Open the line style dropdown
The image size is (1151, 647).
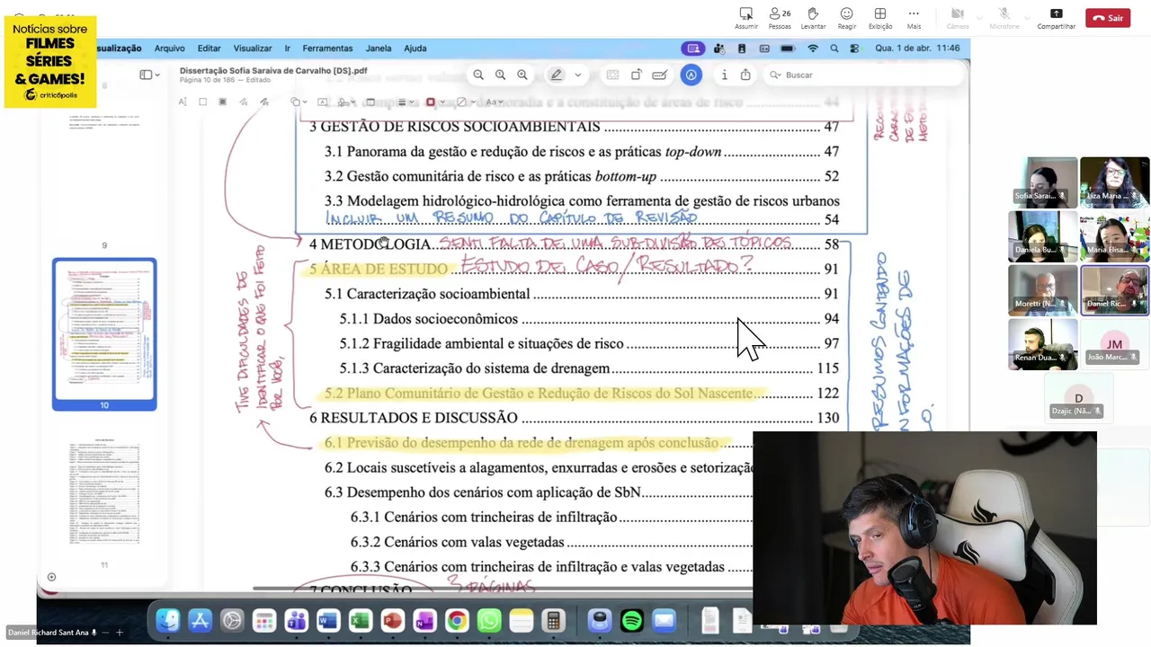pyautogui.click(x=405, y=102)
